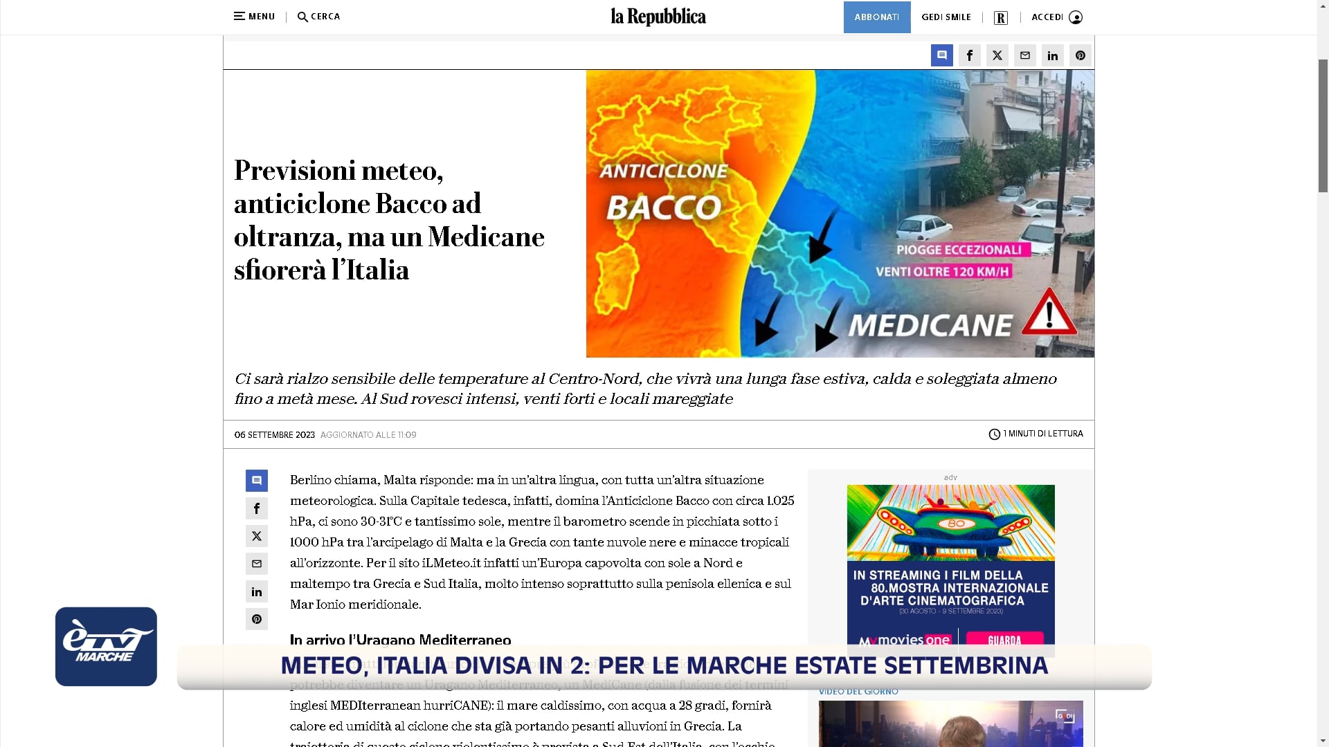The image size is (1329, 747).
Task: Click the Anticiclone Bacco Medicane article image
Action: coord(840,214)
